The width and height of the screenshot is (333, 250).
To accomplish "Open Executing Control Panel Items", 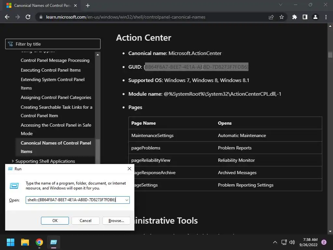I will (51, 70).
